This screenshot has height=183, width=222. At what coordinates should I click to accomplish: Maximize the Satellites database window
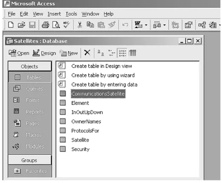[189, 41]
